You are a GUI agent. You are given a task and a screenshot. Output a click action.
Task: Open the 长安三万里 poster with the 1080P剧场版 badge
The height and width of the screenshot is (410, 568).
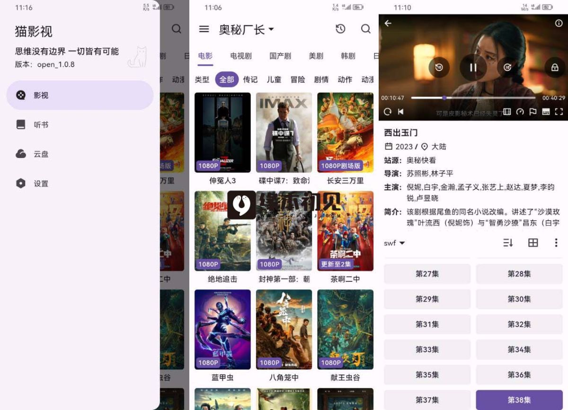tap(346, 132)
